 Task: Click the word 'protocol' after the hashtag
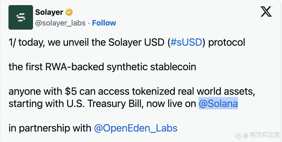coord(227,43)
